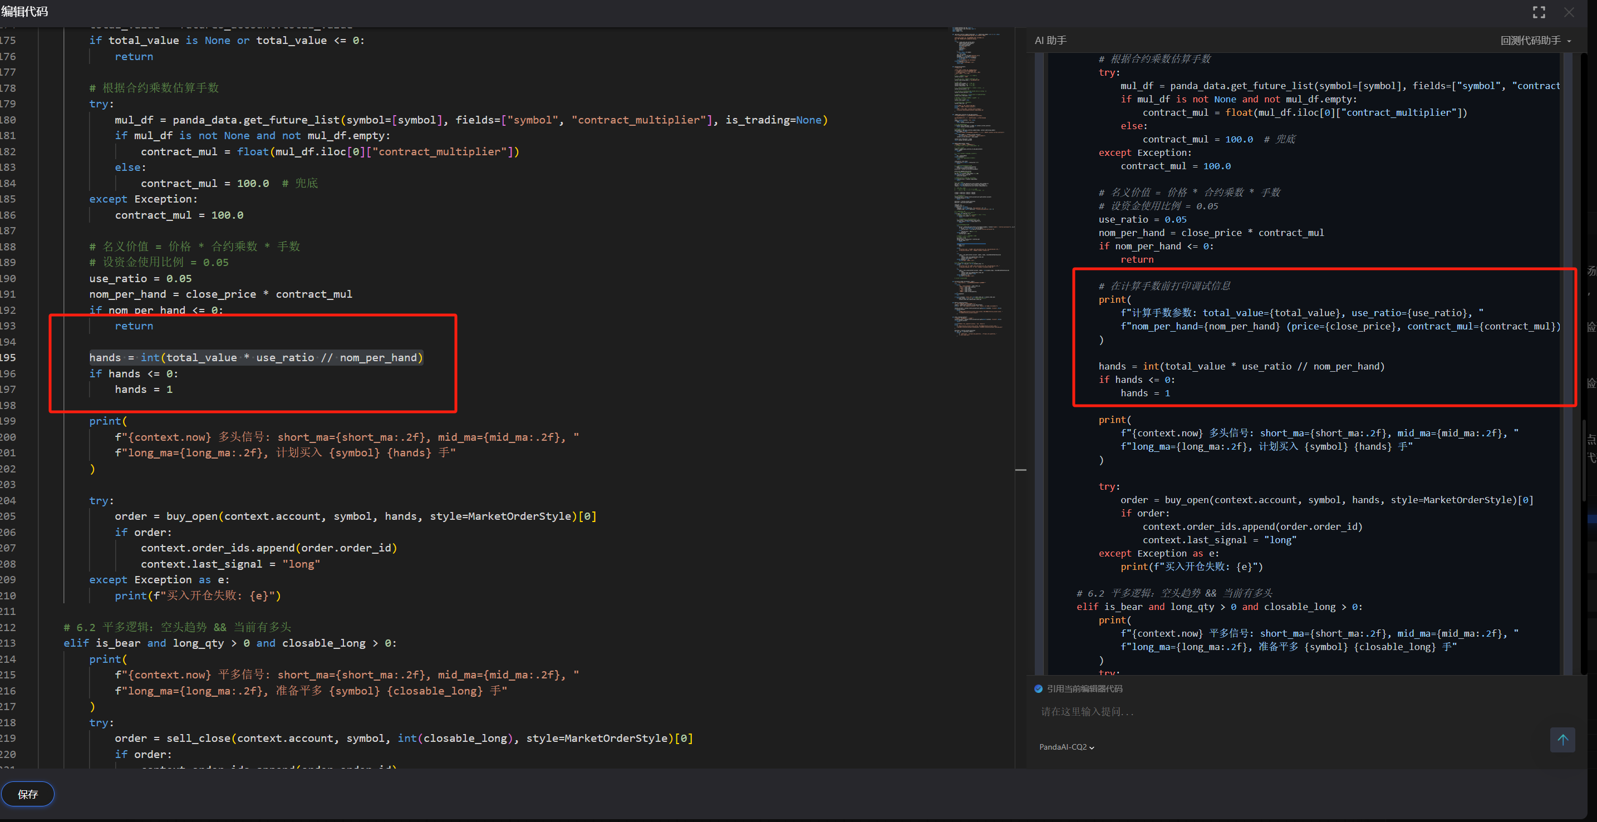Image resolution: width=1597 pixels, height=822 pixels.
Task: Click the AI 助手 panel title
Action: tap(1050, 41)
